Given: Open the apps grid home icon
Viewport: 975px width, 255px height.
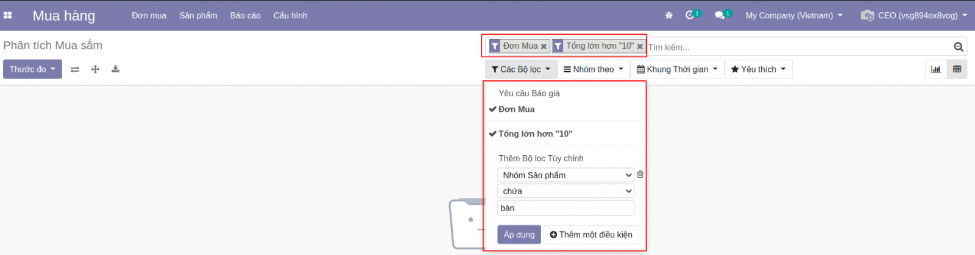Looking at the screenshot, I should tap(8, 15).
